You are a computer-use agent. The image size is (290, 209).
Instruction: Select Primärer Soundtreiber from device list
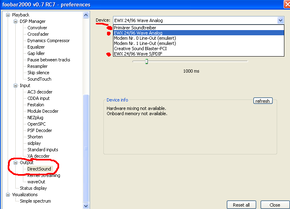pos(199,28)
